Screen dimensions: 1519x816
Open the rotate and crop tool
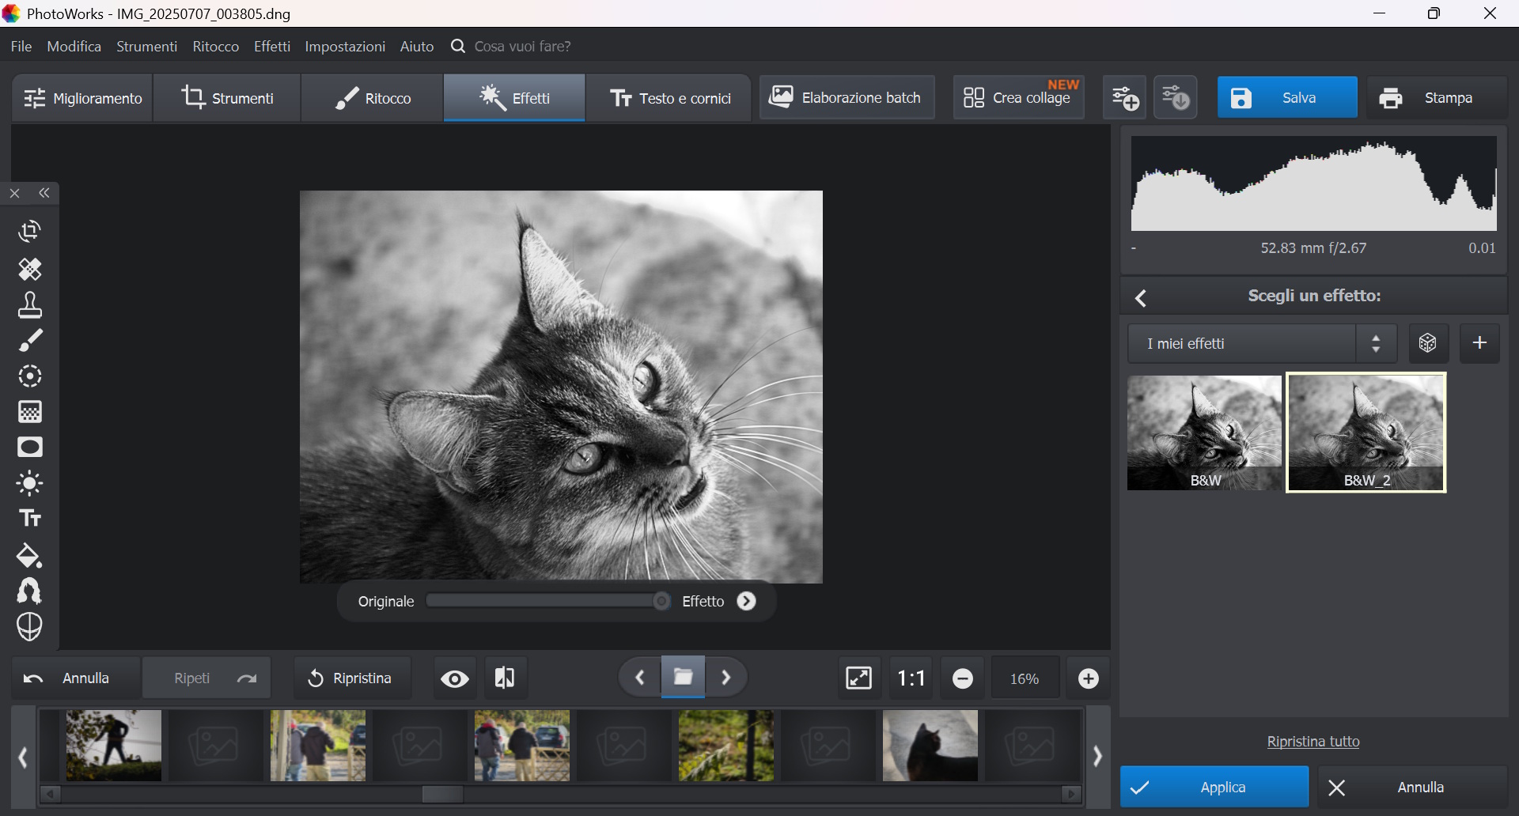pos(30,232)
